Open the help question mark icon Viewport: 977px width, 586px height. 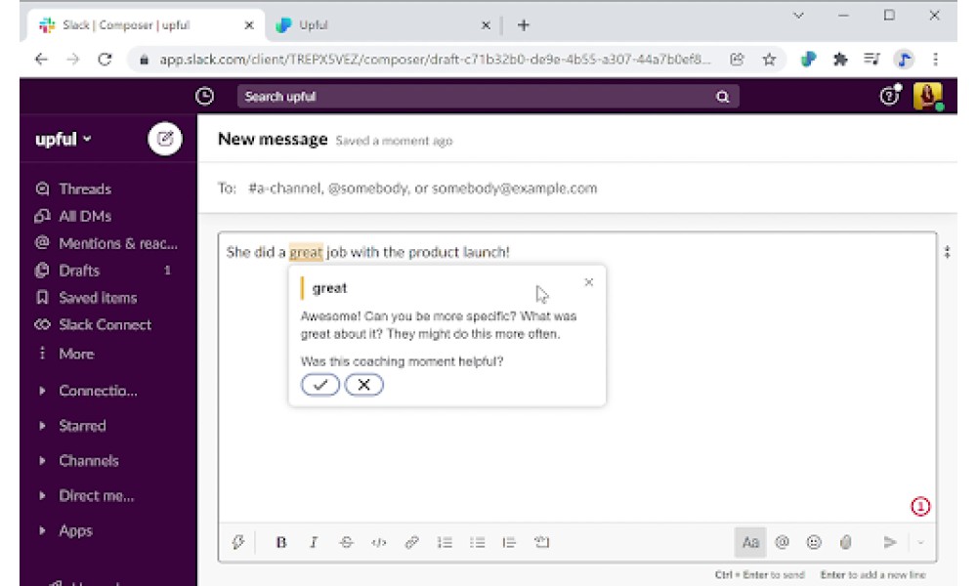point(889,96)
